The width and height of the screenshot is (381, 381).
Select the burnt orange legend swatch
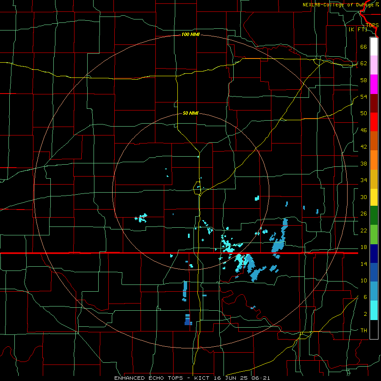[x=374, y=141]
